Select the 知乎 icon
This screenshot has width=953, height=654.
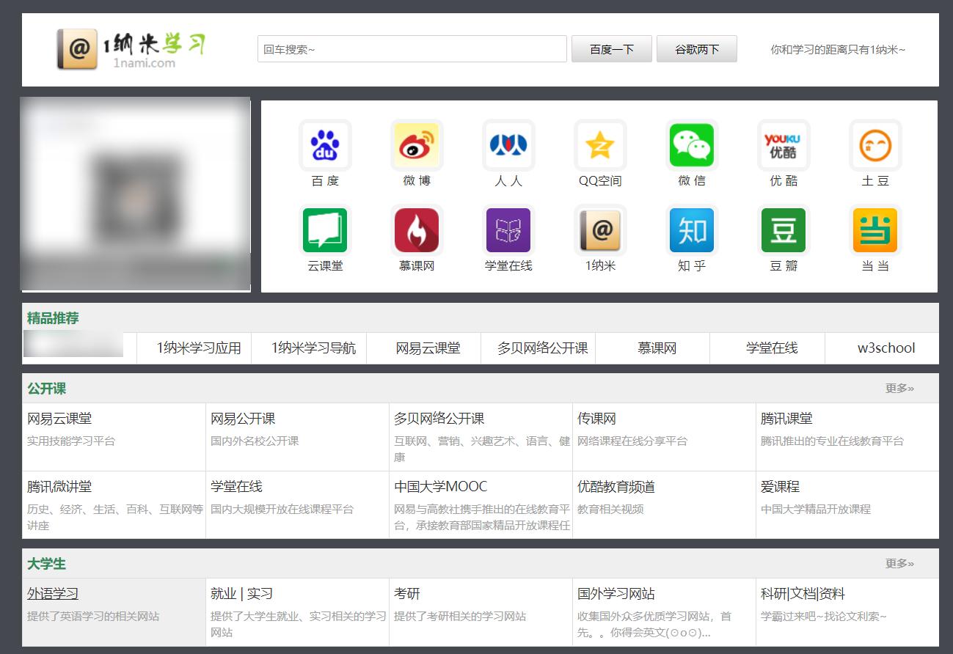(x=692, y=229)
